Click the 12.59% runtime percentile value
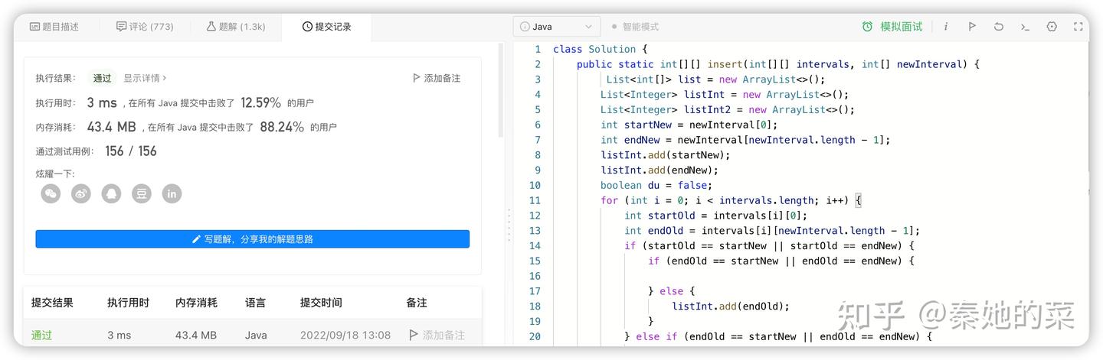Viewport: 1103px width, 360px height. (261, 102)
